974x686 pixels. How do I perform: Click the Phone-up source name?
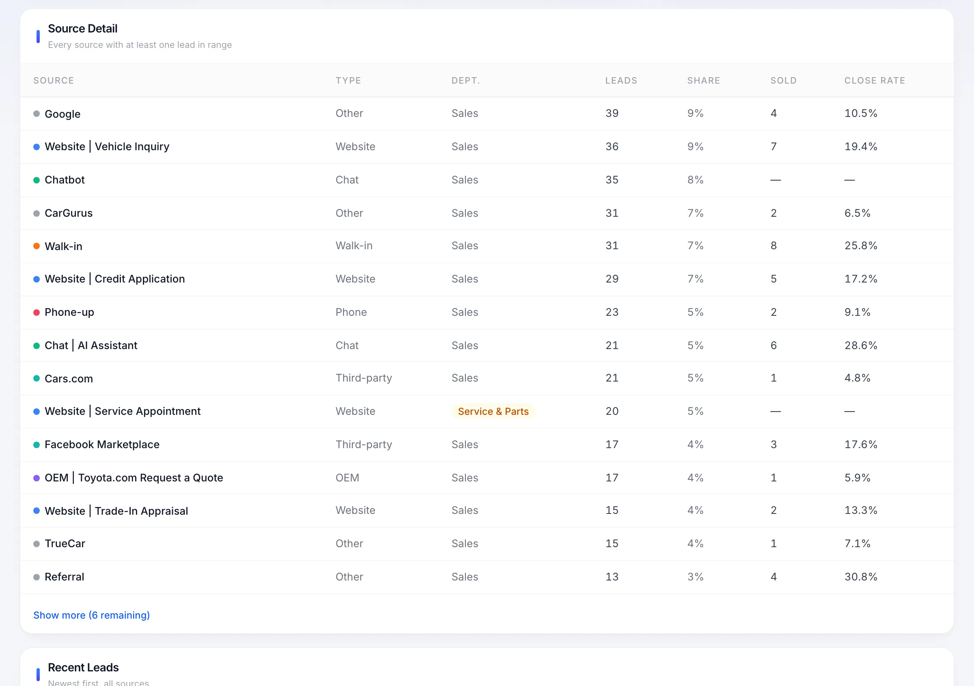pos(69,312)
